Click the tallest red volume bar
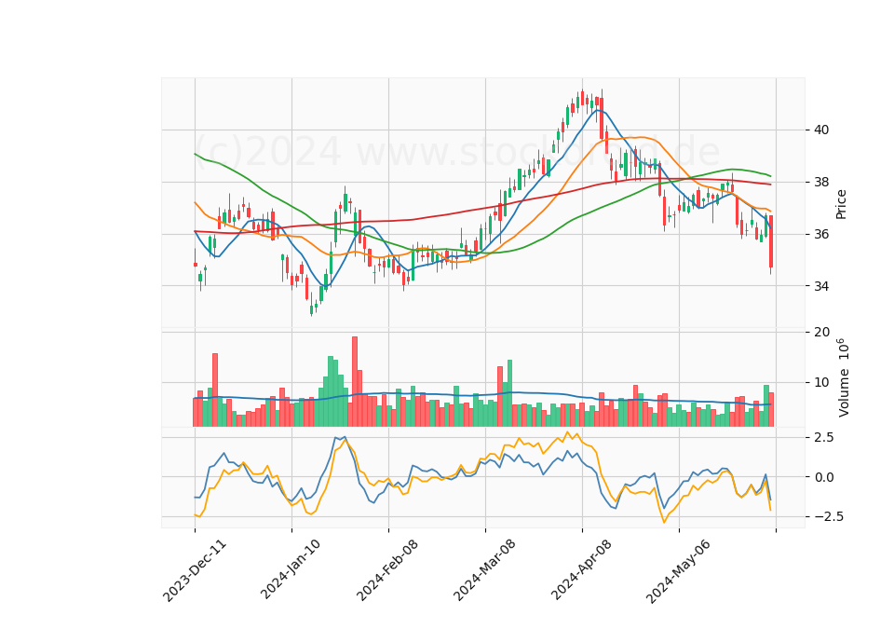The image size is (894, 643). point(355,381)
